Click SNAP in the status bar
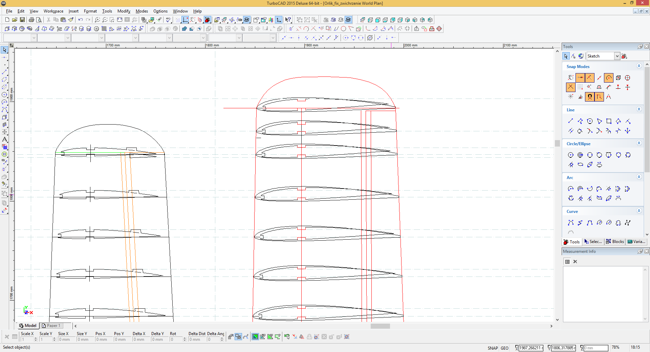This screenshot has width=650, height=352. (493, 348)
